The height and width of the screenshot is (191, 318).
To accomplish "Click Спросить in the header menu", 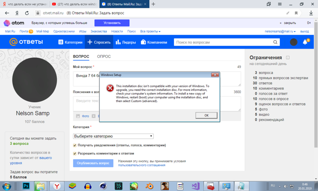I will click(99, 42).
